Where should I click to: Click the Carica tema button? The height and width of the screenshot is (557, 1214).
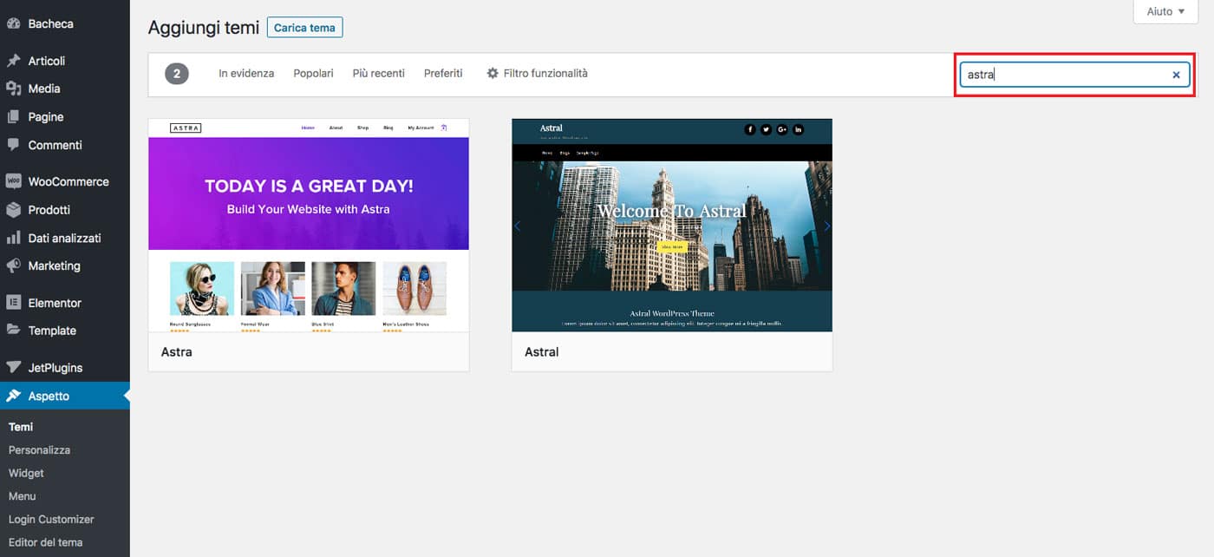point(304,28)
